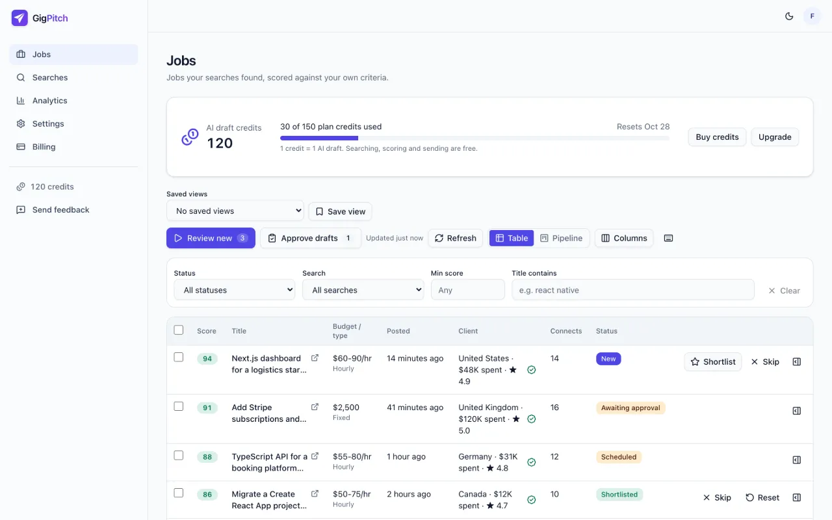Click Approve drafts button
The height and width of the screenshot is (520, 832).
pos(311,238)
